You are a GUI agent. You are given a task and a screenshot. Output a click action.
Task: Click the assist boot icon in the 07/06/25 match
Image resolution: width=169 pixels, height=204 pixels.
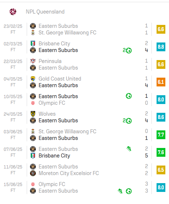coord(129,149)
